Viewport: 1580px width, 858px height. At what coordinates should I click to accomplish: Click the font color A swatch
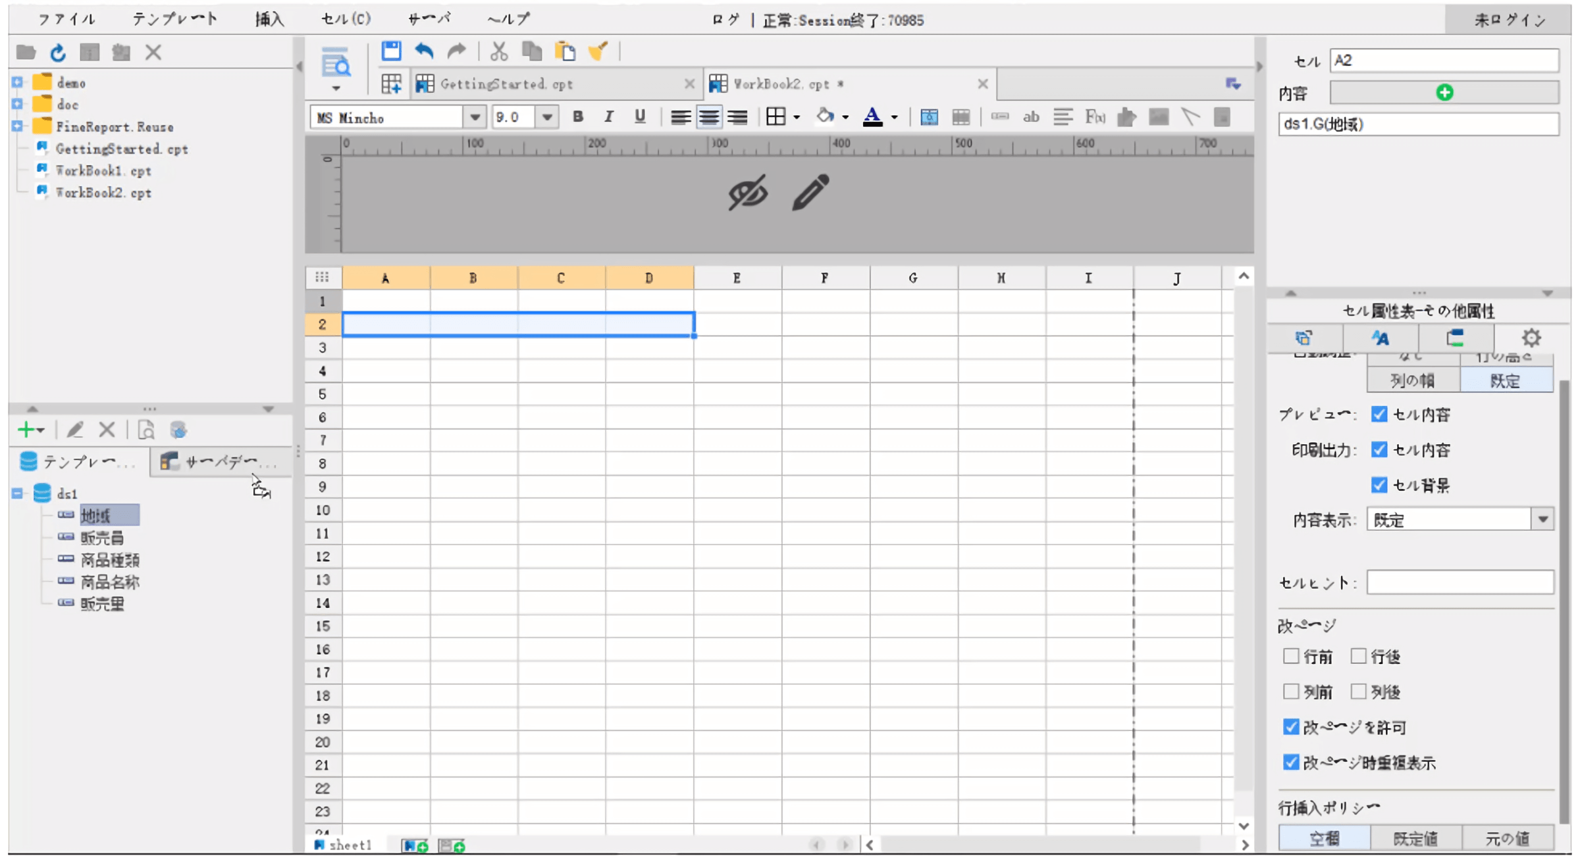pos(872,117)
